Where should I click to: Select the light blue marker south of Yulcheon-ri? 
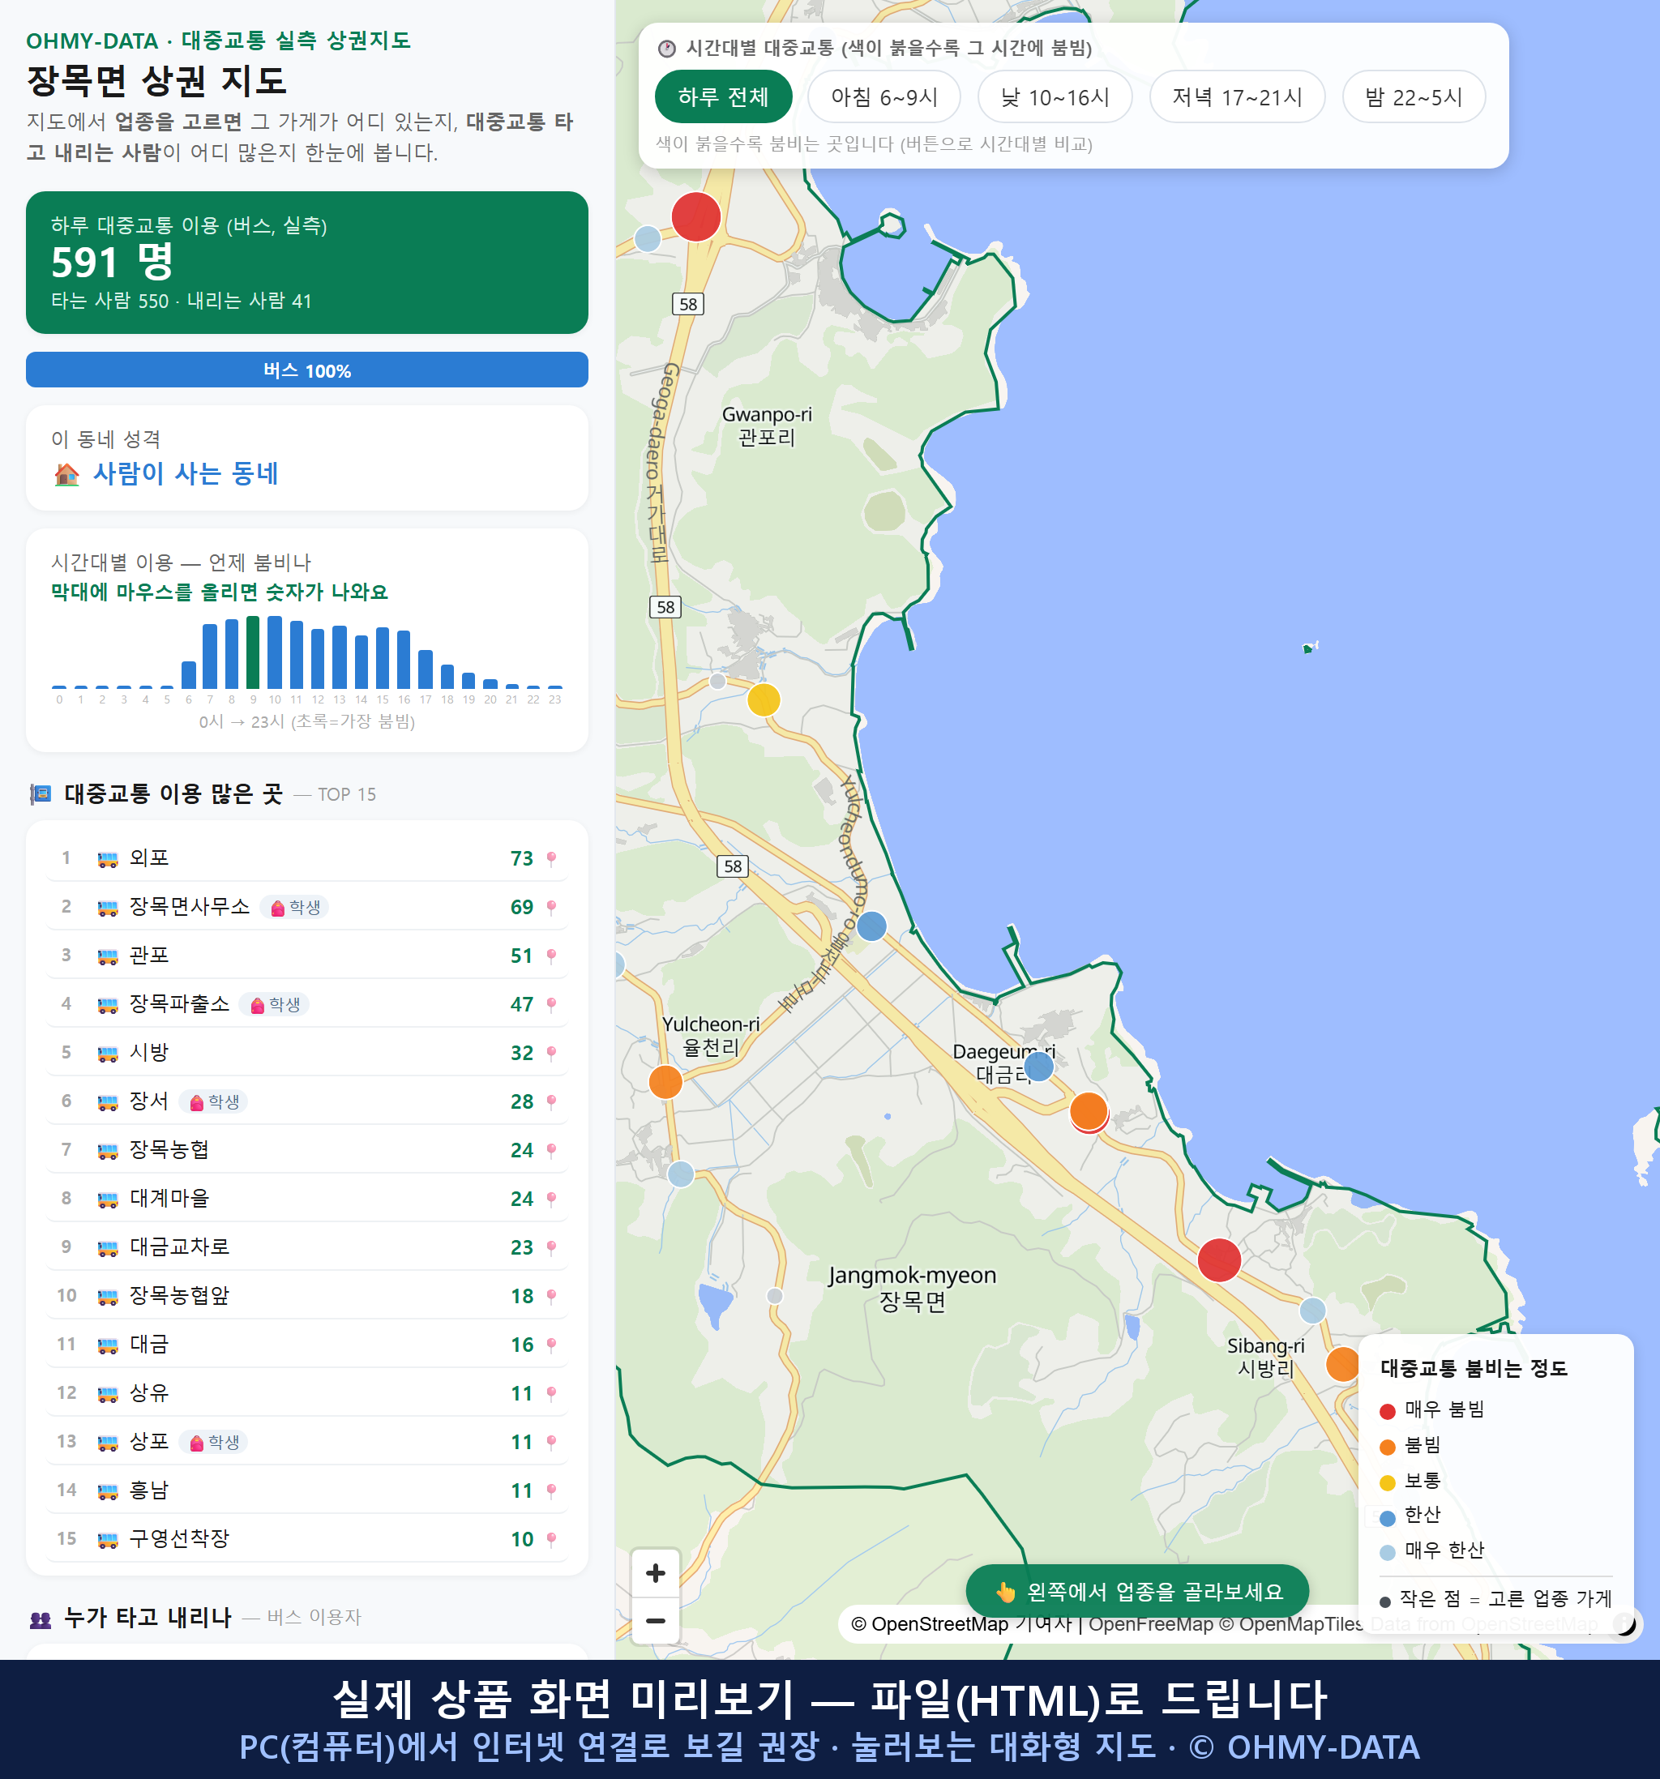[681, 1174]
